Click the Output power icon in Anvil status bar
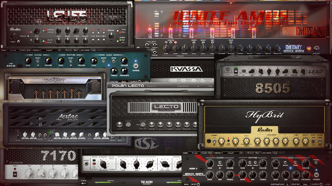 coord(140,82)
